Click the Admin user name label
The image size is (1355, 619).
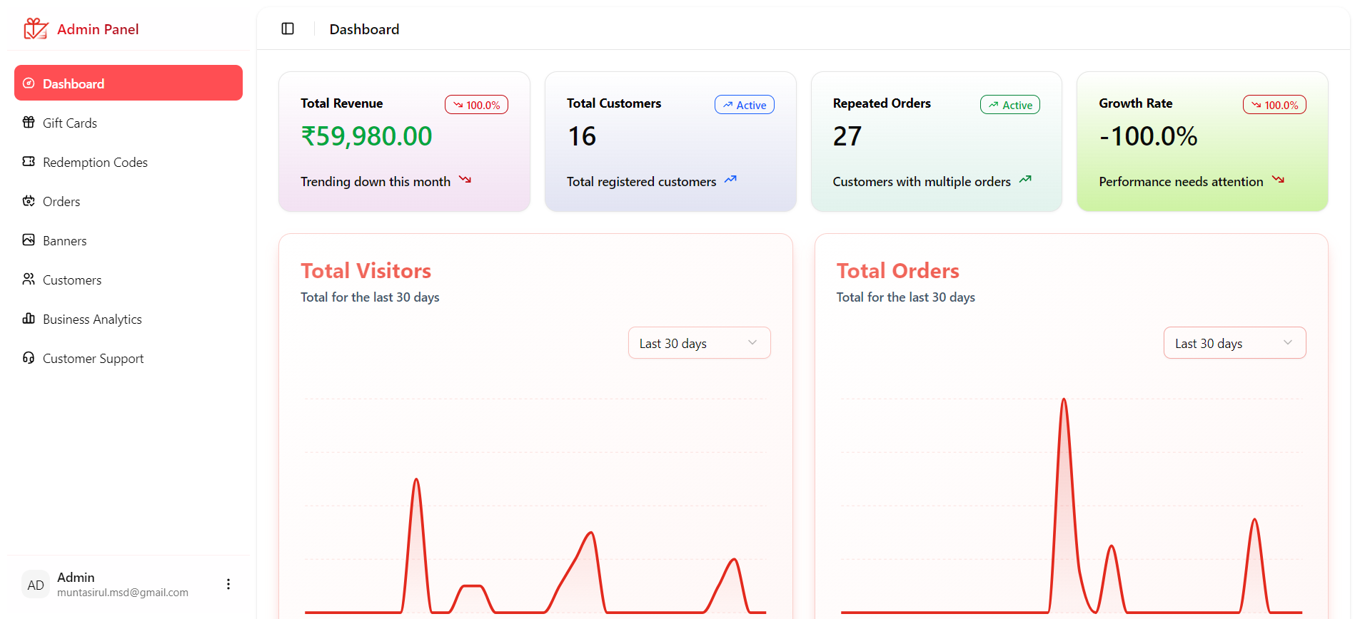(x=76, y=578)
